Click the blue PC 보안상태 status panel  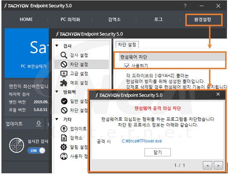(x=27, y=53)
